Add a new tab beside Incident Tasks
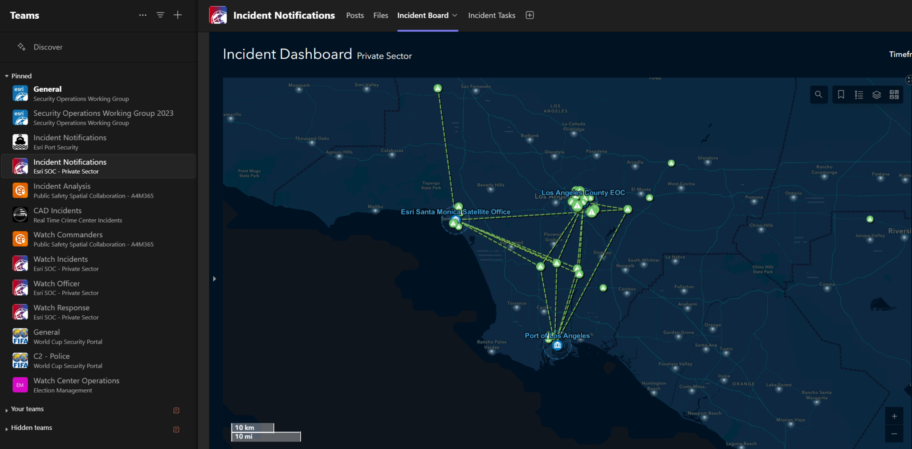Image resolution: width=912 pixels, height=449 pixels. tap(529, 15)
